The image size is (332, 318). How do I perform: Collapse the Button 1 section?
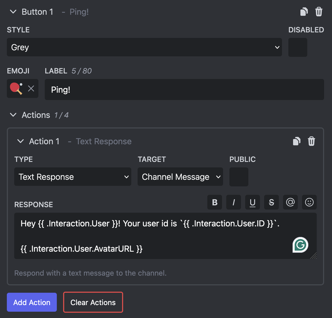click(x=13, y=12)
